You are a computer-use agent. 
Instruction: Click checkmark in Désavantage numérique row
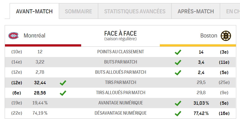click(178, 113)
